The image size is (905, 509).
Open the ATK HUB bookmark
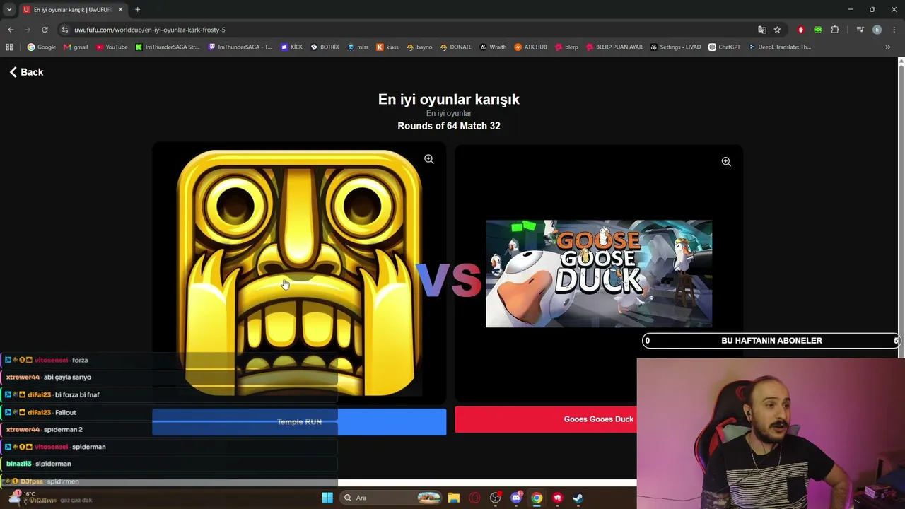pyautogui.click(x=530, y=47)
